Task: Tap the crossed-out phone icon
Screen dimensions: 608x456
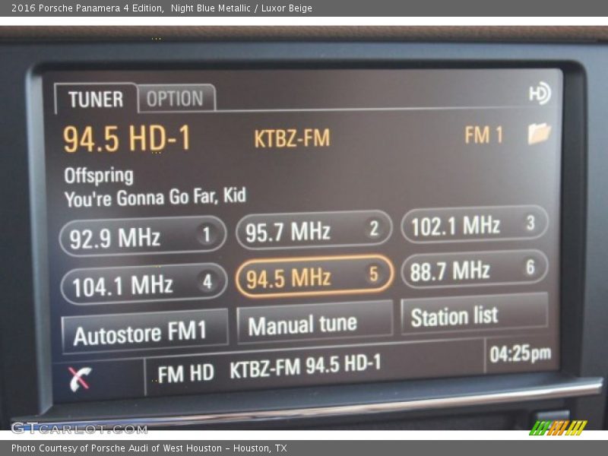Action: pyautogui.click(x=80, y=378)
